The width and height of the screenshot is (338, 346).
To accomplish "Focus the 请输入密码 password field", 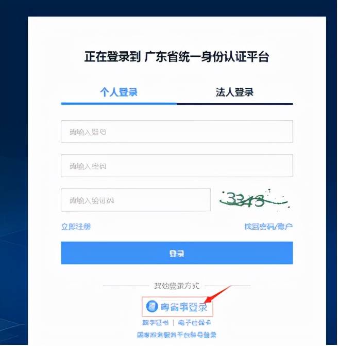I will (x=177, y=166).
